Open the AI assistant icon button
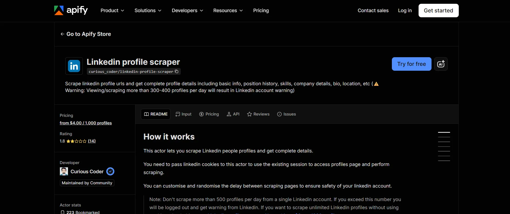 pos(441,64)
